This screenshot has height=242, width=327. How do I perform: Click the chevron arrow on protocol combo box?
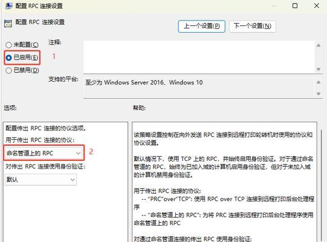tap(78, 153)
